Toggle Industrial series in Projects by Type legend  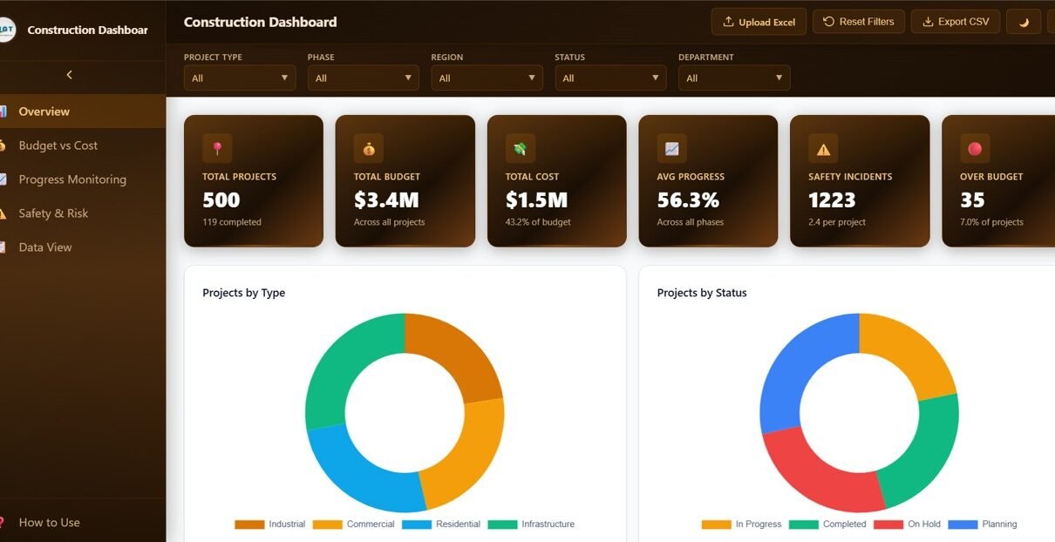[x=270, y=525]
